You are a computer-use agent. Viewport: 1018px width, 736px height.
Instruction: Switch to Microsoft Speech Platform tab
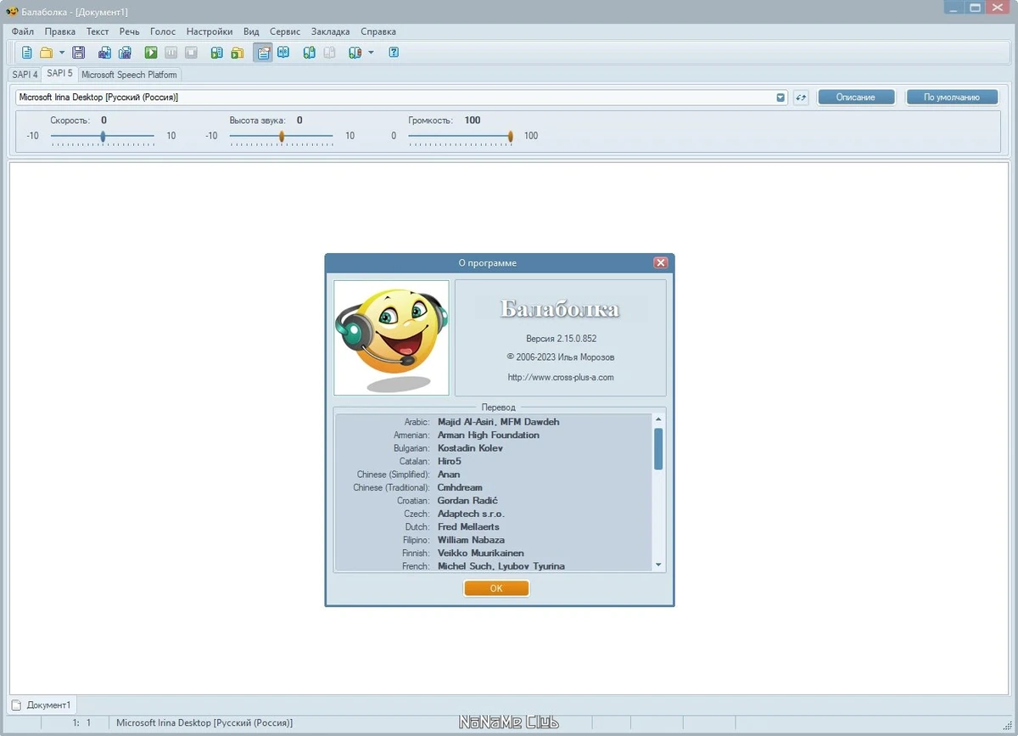click(130, 75)
